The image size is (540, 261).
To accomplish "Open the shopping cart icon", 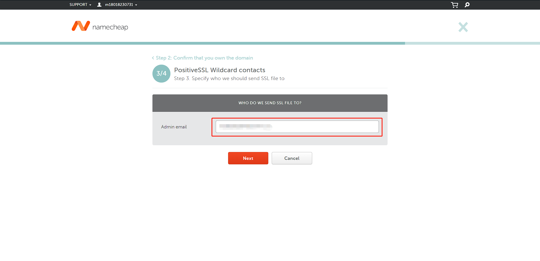I will (x=454, y=5).
